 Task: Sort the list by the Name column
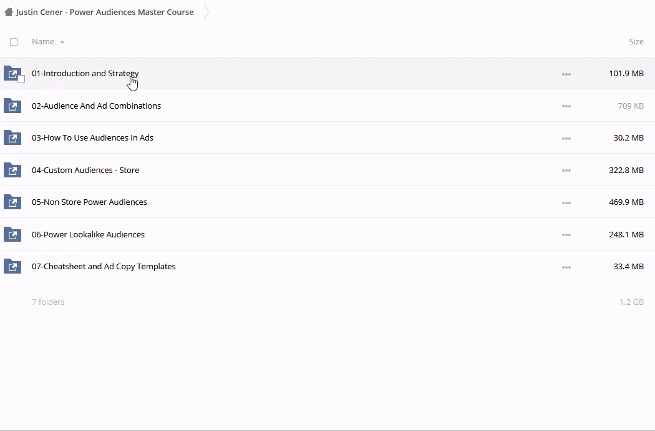(43, 42)
